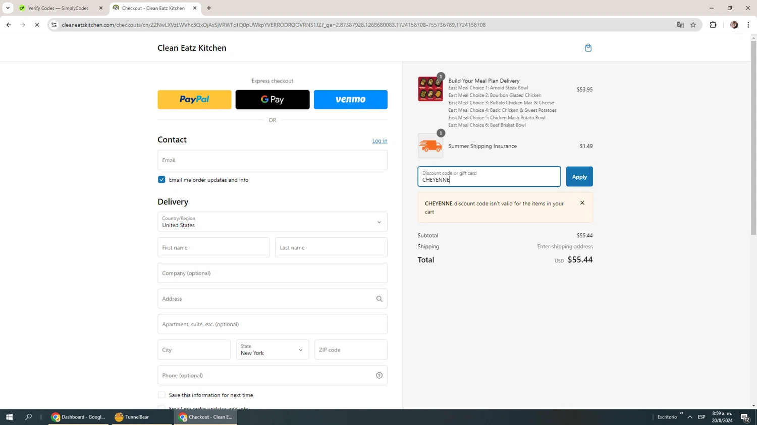Show hidden system tray icons
757x425 pixels.
coord(689,417)
